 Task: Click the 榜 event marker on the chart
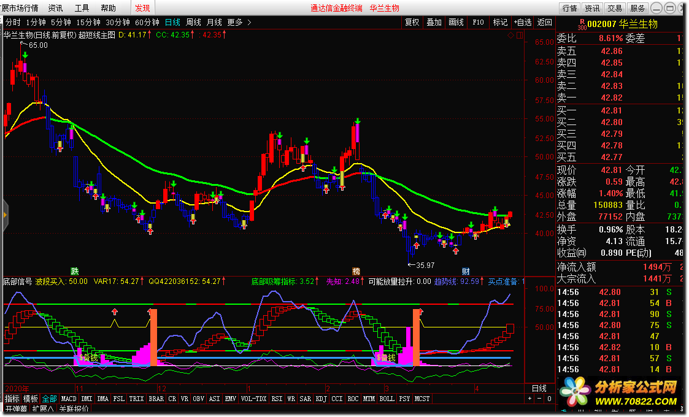356,271
